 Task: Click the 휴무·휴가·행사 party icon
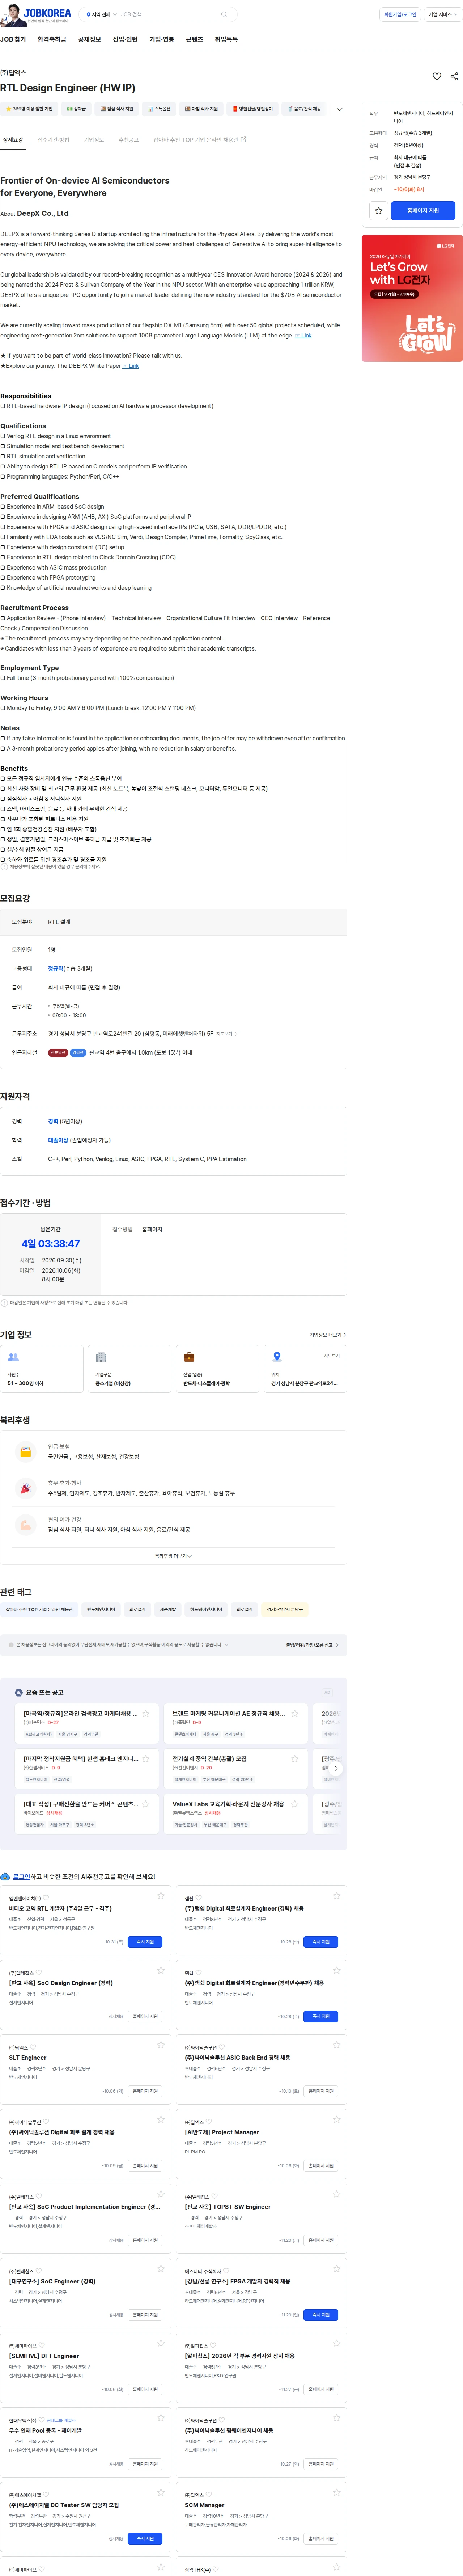(26, 1488)
